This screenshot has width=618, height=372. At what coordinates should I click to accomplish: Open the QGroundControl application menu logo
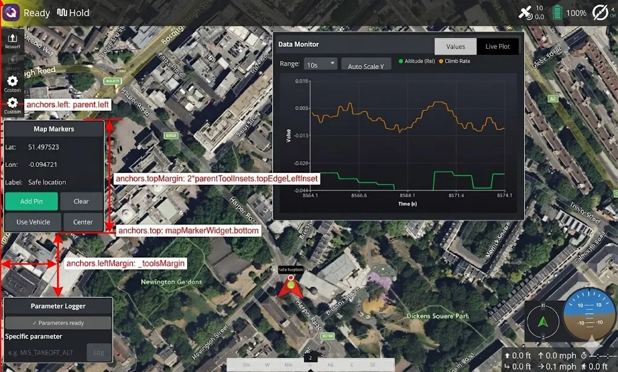(x=11, y=12)
